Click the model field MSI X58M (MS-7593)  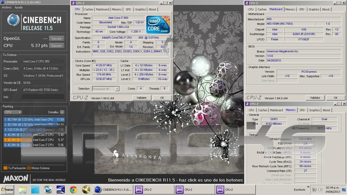pos(290,24)
